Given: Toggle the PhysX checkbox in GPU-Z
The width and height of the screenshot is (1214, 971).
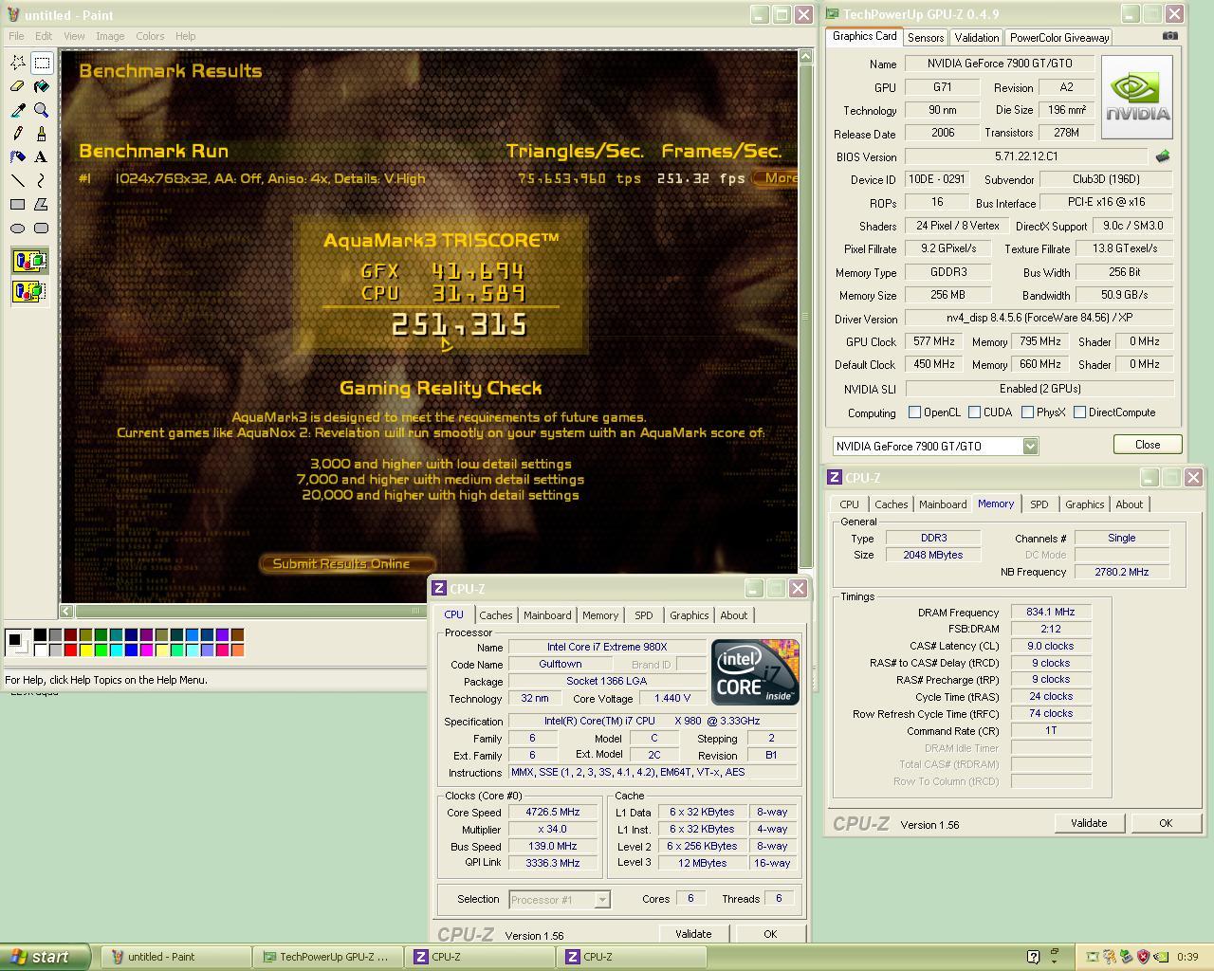Looking at the screenshot, I should point(1027,412).
